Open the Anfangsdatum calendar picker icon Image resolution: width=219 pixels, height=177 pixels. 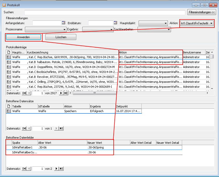pyautogui.click(x=64, y=23)
